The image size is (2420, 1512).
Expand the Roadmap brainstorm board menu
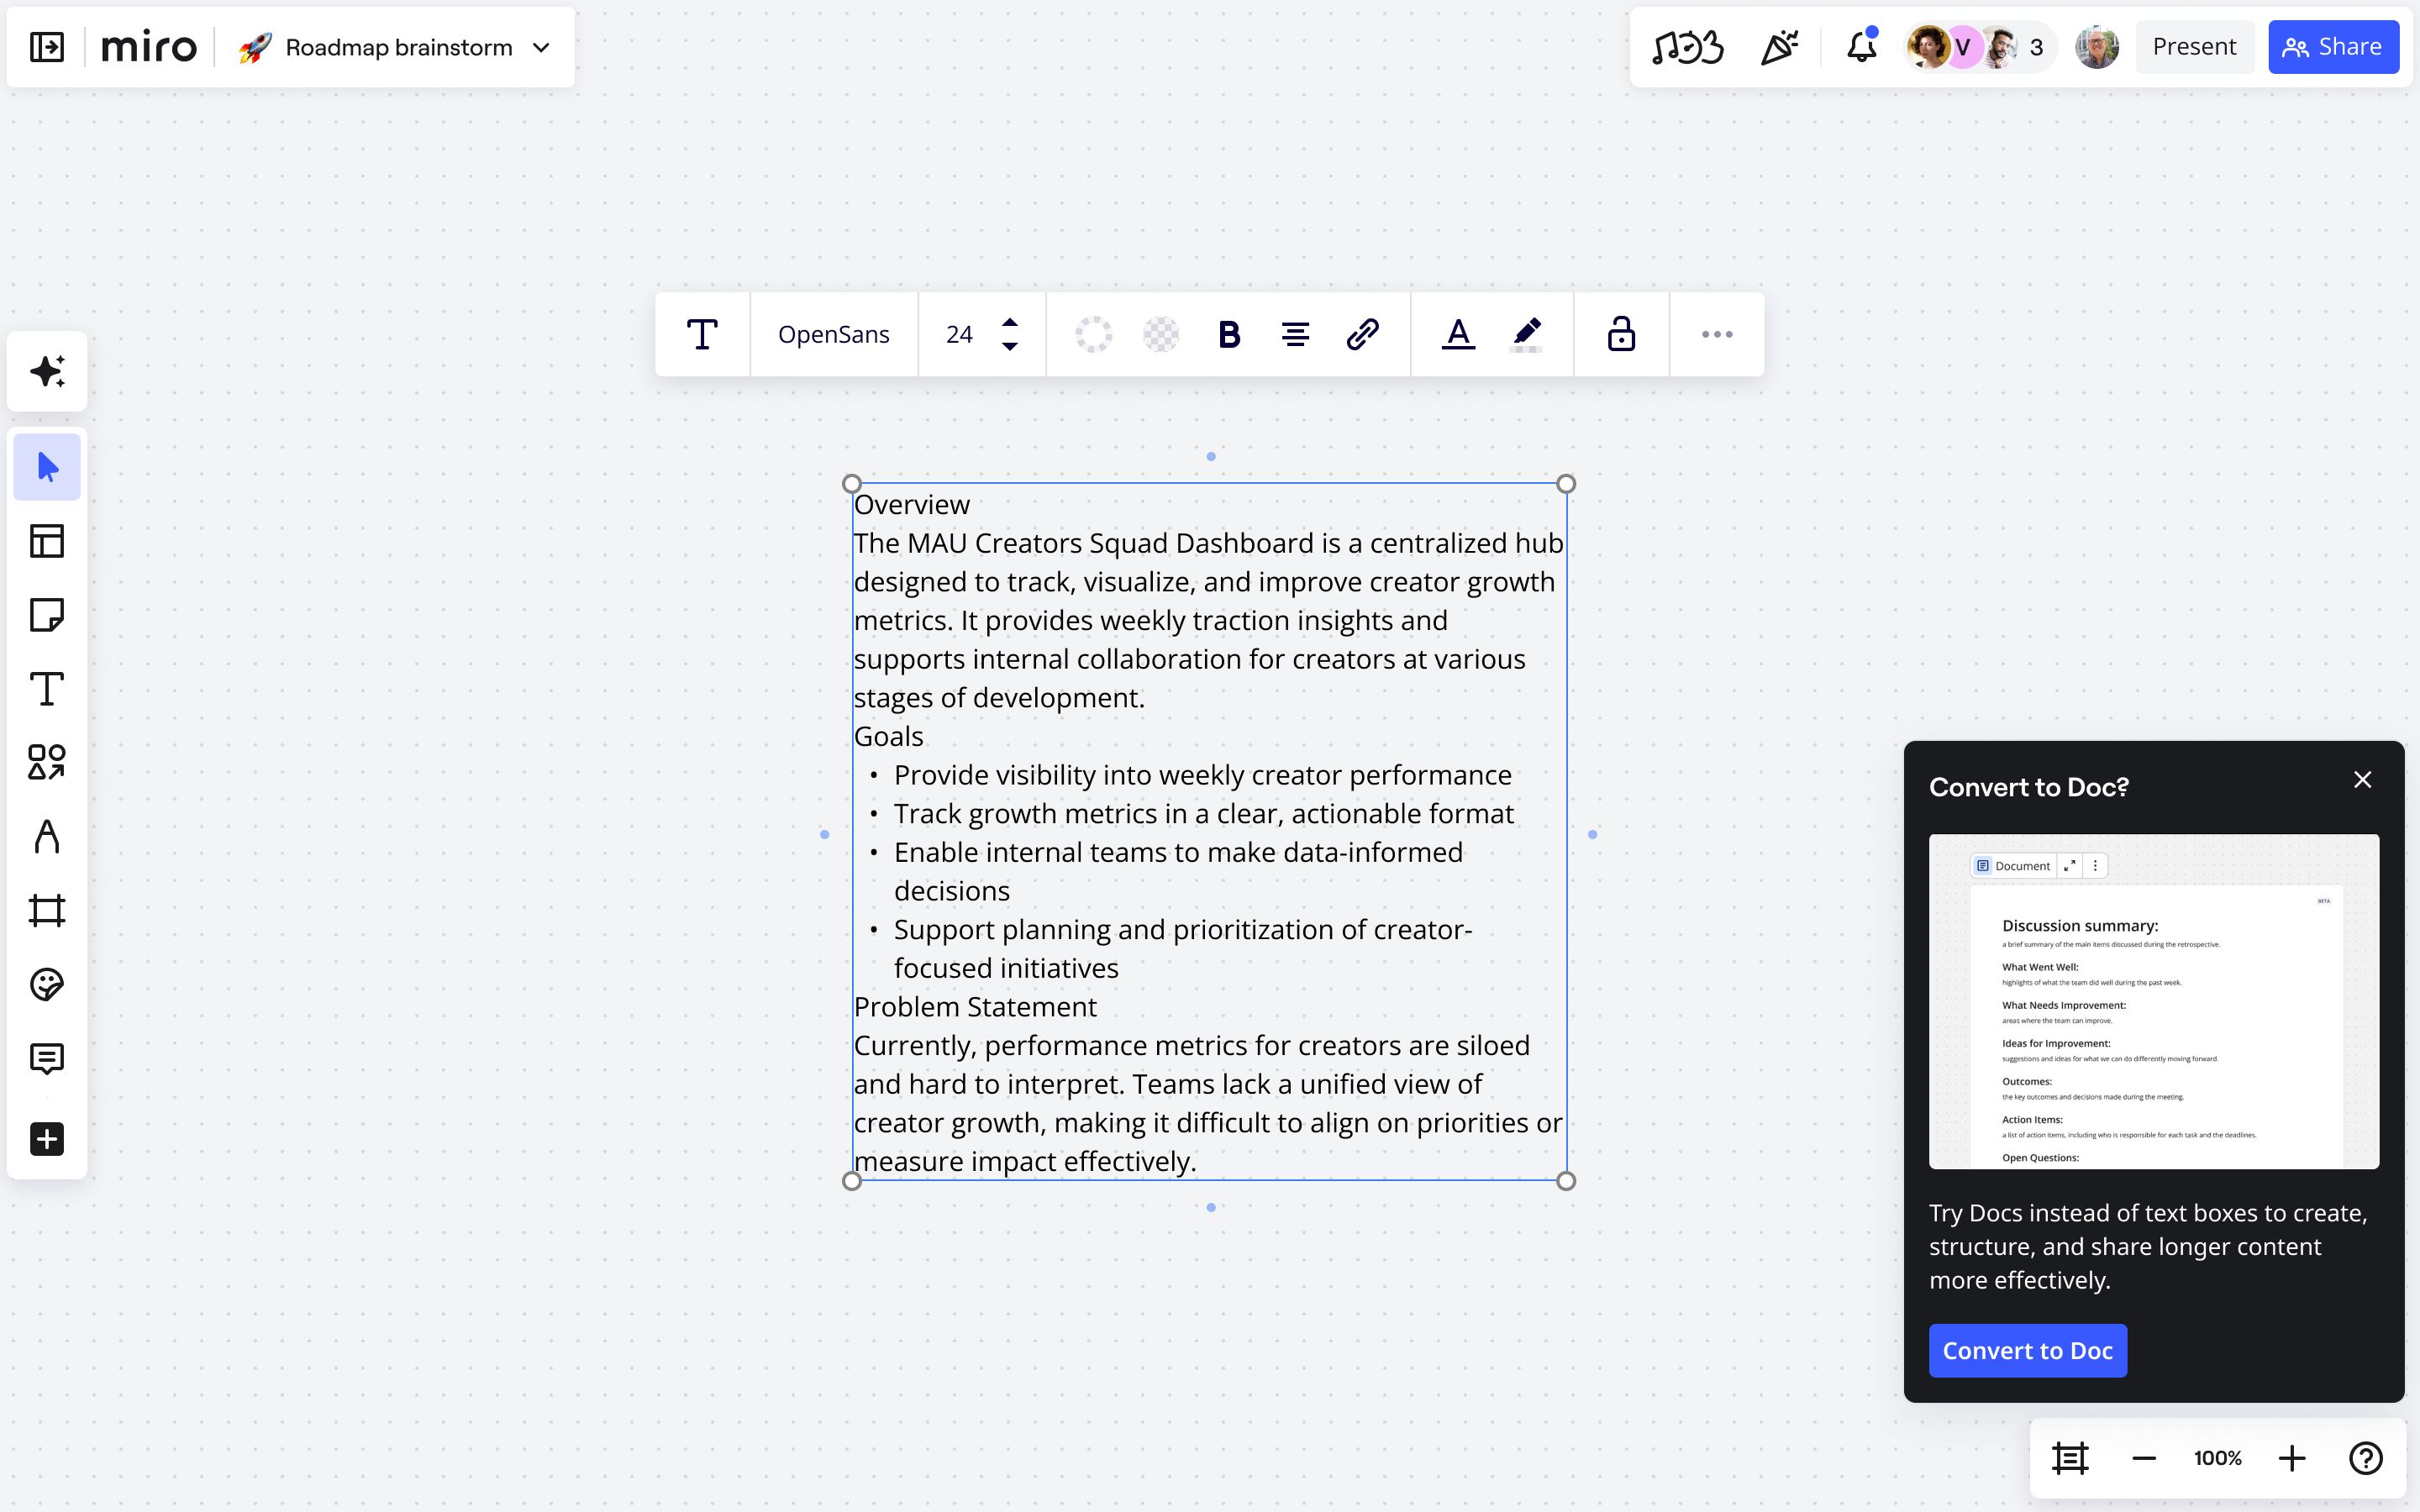[542, 47]
